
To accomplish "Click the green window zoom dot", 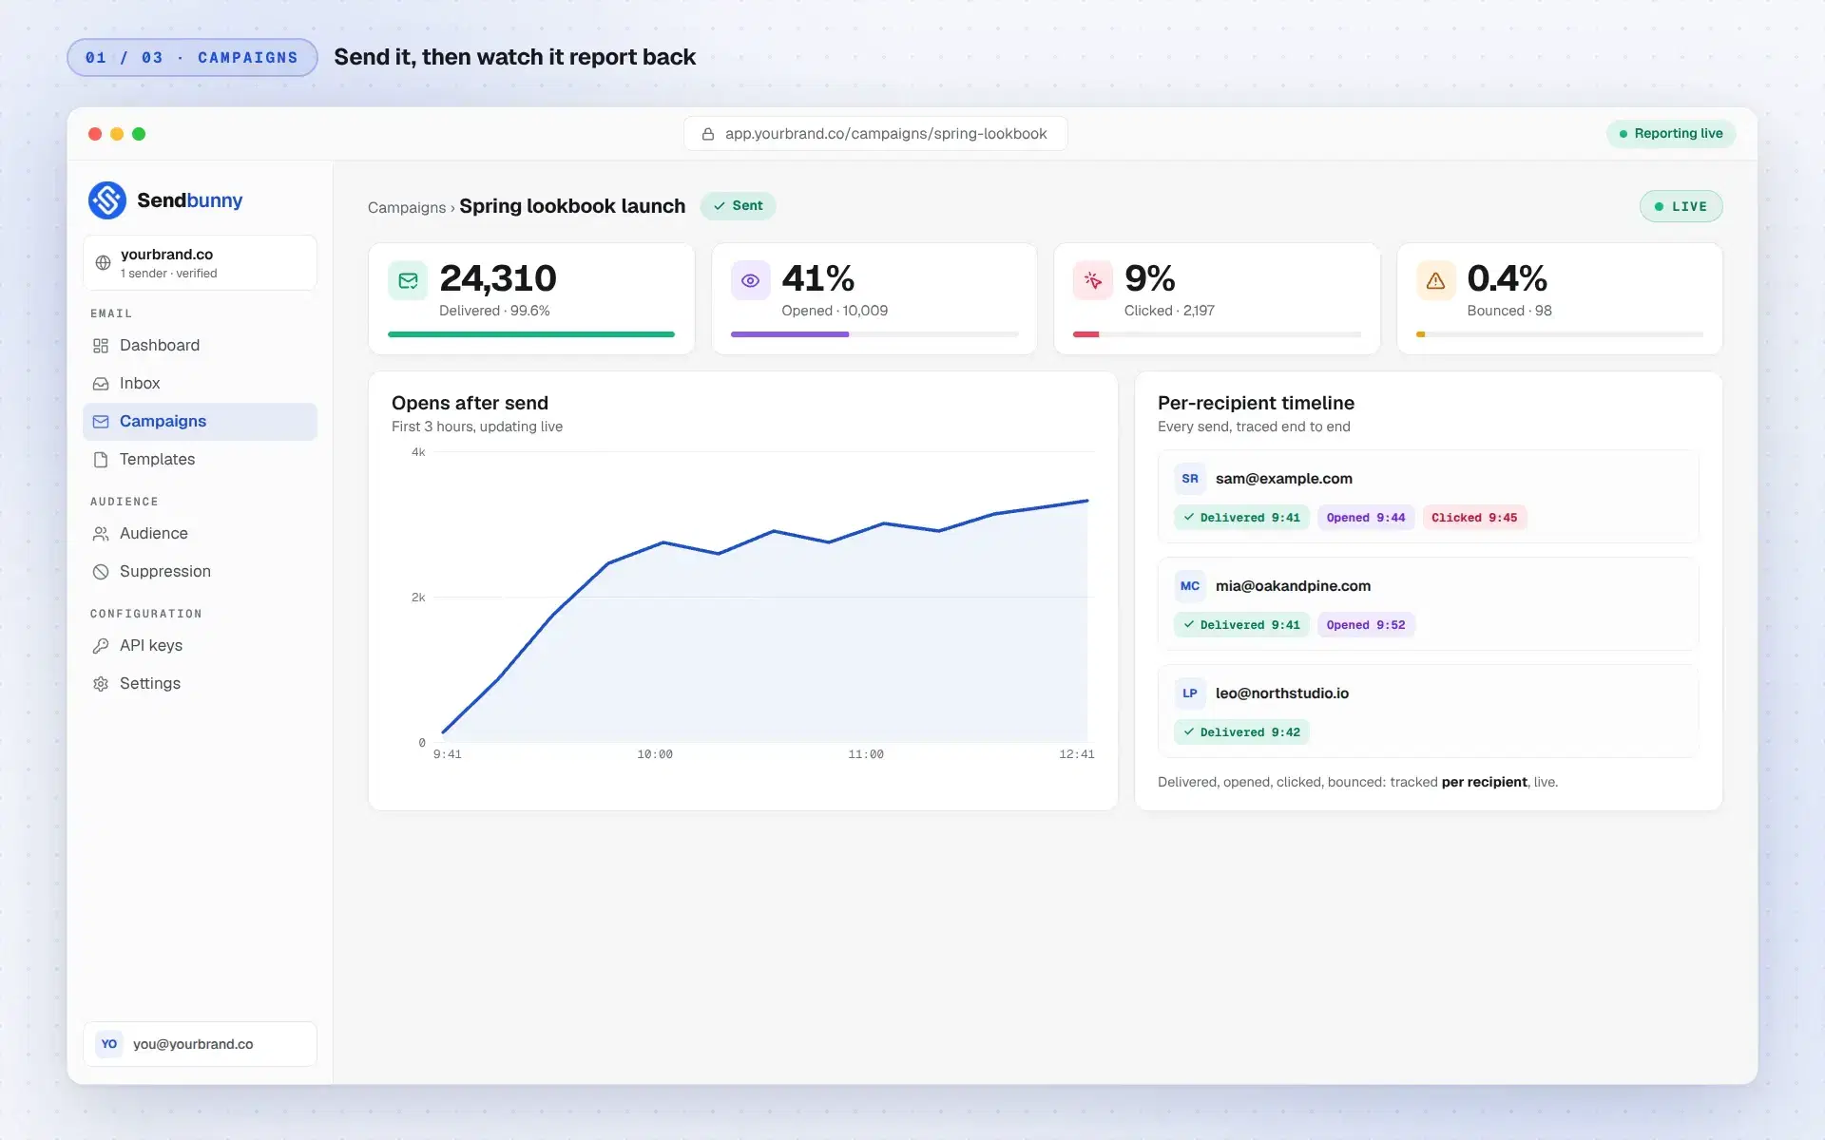I will coord(139,134).
